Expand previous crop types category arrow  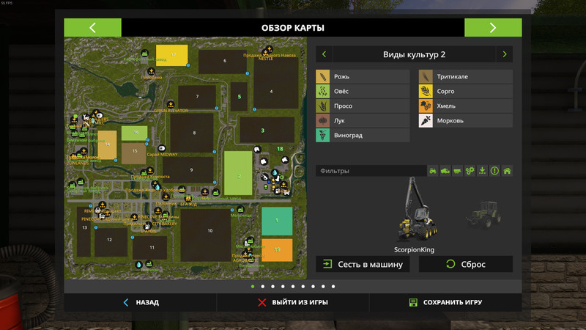pos(324,54)
